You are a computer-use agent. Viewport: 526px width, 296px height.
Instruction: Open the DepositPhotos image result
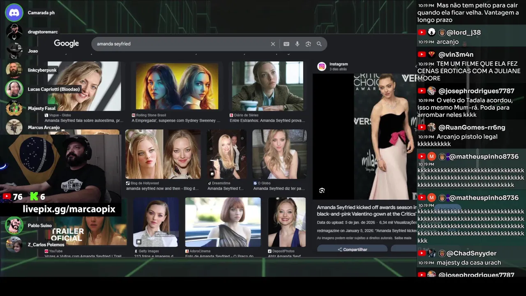pyautogui.click(x=287, y=222)
